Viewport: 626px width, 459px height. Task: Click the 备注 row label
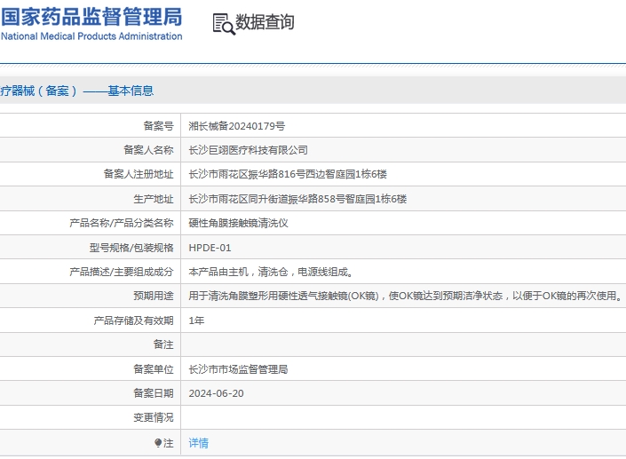(163, 344)
